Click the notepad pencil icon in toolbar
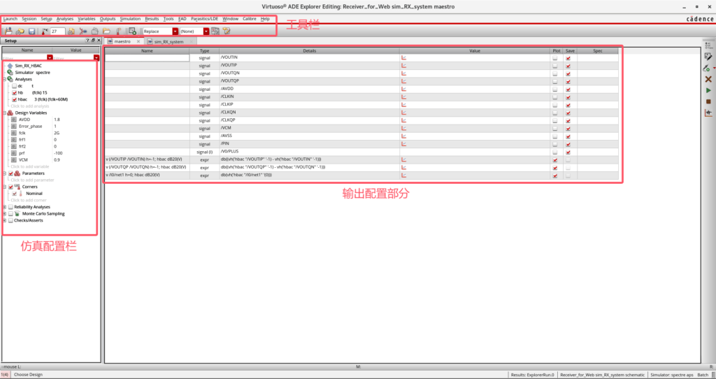This screenshot has height=379, width=716. (x=227, y=31)
